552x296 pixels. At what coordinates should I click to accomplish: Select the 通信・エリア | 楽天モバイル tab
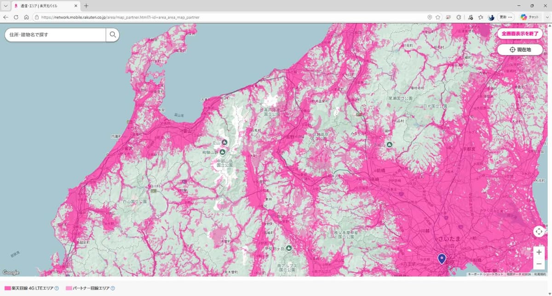(x=45, y=6)
